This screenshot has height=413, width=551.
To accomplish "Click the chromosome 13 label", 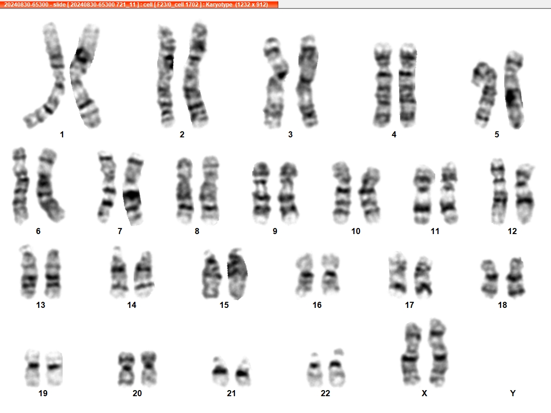I will (x=41, y=305).
